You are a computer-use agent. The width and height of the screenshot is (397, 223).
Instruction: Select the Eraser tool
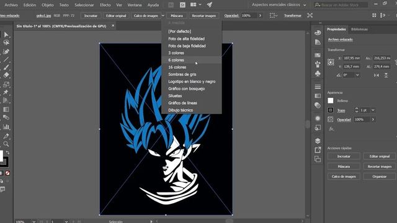(x=6, y=75)
